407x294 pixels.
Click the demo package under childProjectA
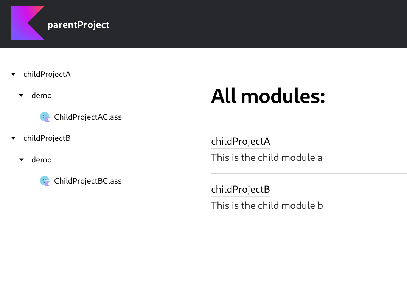41,95
